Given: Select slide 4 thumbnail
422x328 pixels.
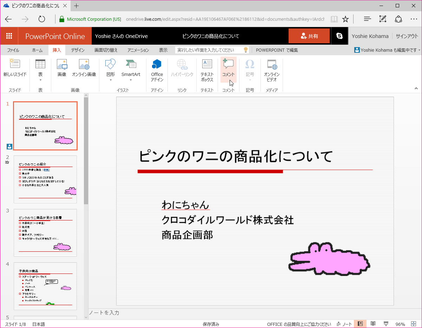Looking at the screenshot, I should coord(45,286).
